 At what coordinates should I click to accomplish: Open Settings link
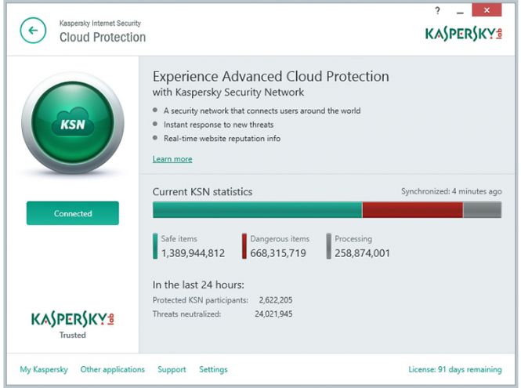[213, 369]
